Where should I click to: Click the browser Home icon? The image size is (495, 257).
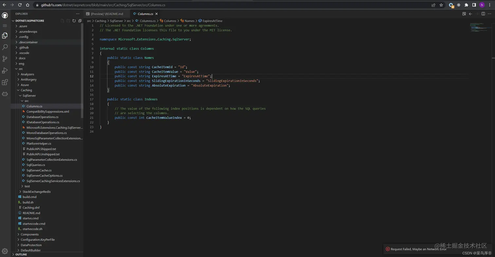[x=27, y=5]
